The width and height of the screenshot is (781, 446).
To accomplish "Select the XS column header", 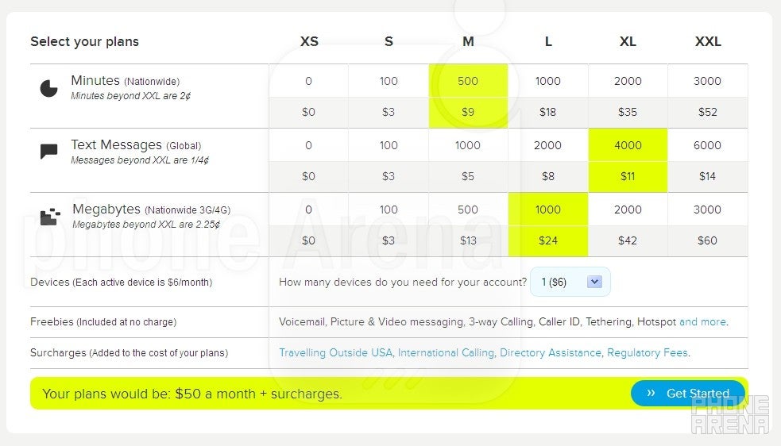I will tap(309, 41).
